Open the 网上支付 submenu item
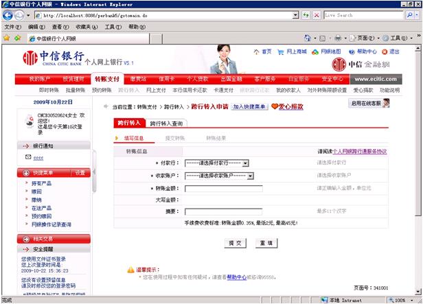Screen dimensions: 423x304 [156, 91]
